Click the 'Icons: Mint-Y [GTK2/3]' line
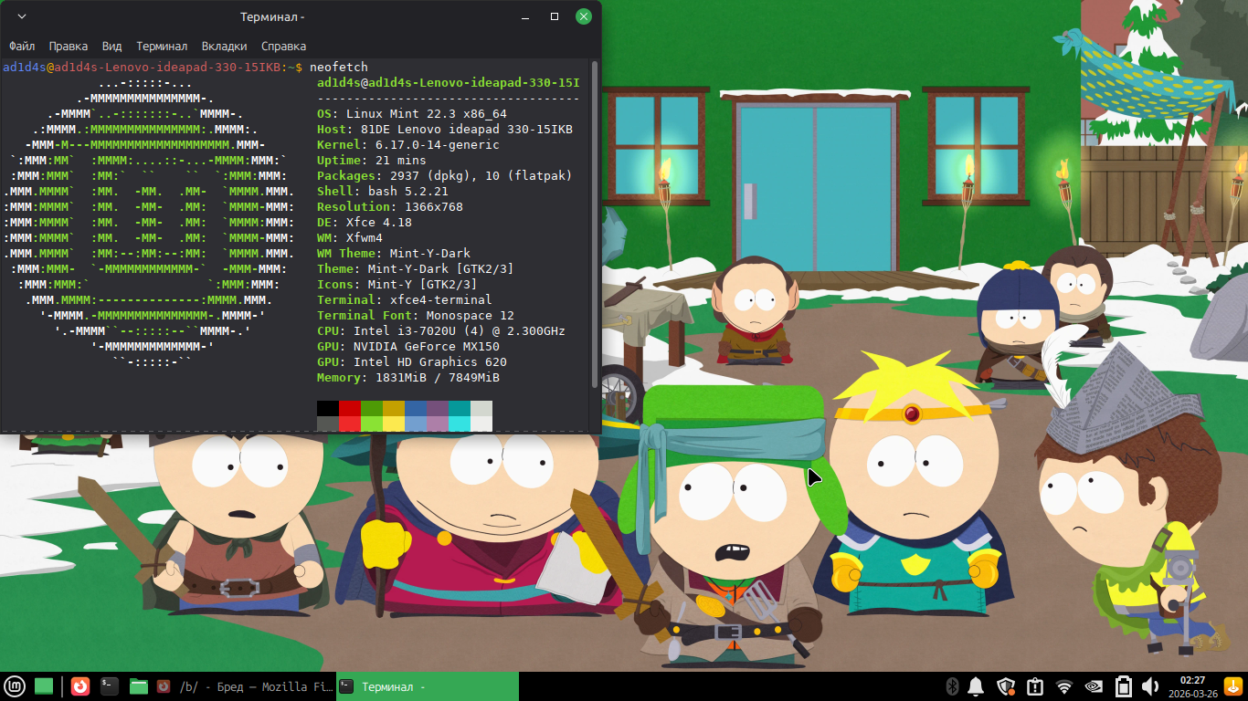 (397, 285)
